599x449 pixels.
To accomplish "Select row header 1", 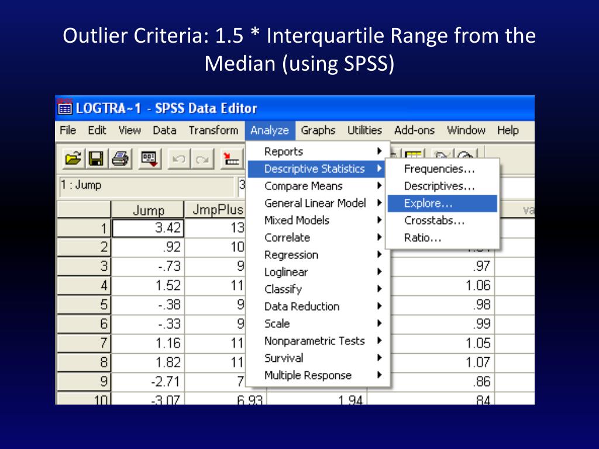I will click(84, 229).
